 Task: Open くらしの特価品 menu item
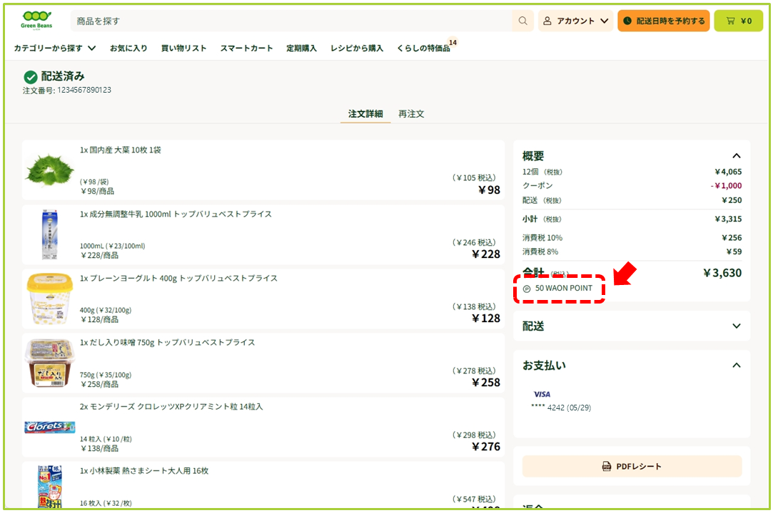(x=423, y=48)
